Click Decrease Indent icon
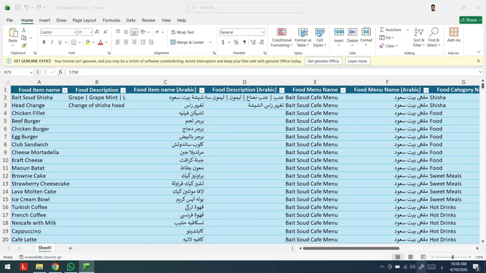Viewport: 486px width, 273px height. tap(143, 42)
